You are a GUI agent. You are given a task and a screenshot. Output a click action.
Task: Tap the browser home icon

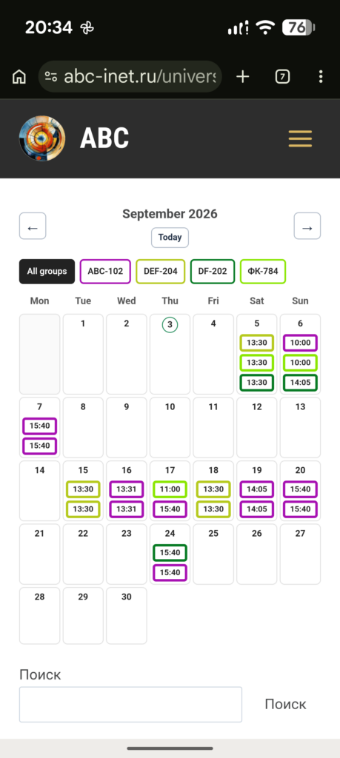pyautogui.click(x=19, y=76)
